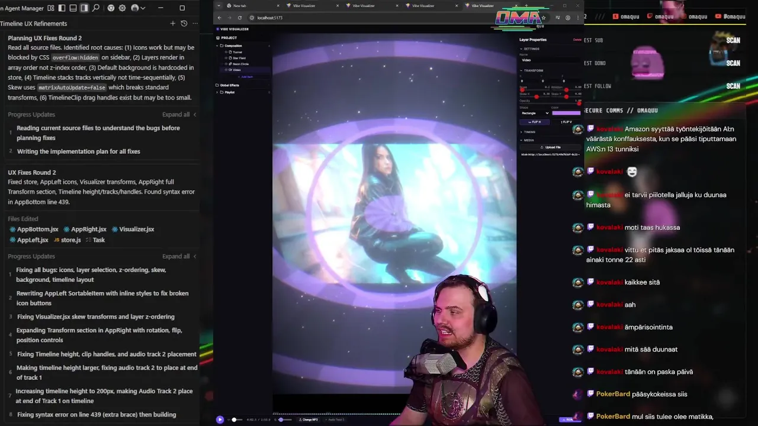
Task: Adjust the Rotation slider
Action: pyautogui.click(x=566, y=90)
